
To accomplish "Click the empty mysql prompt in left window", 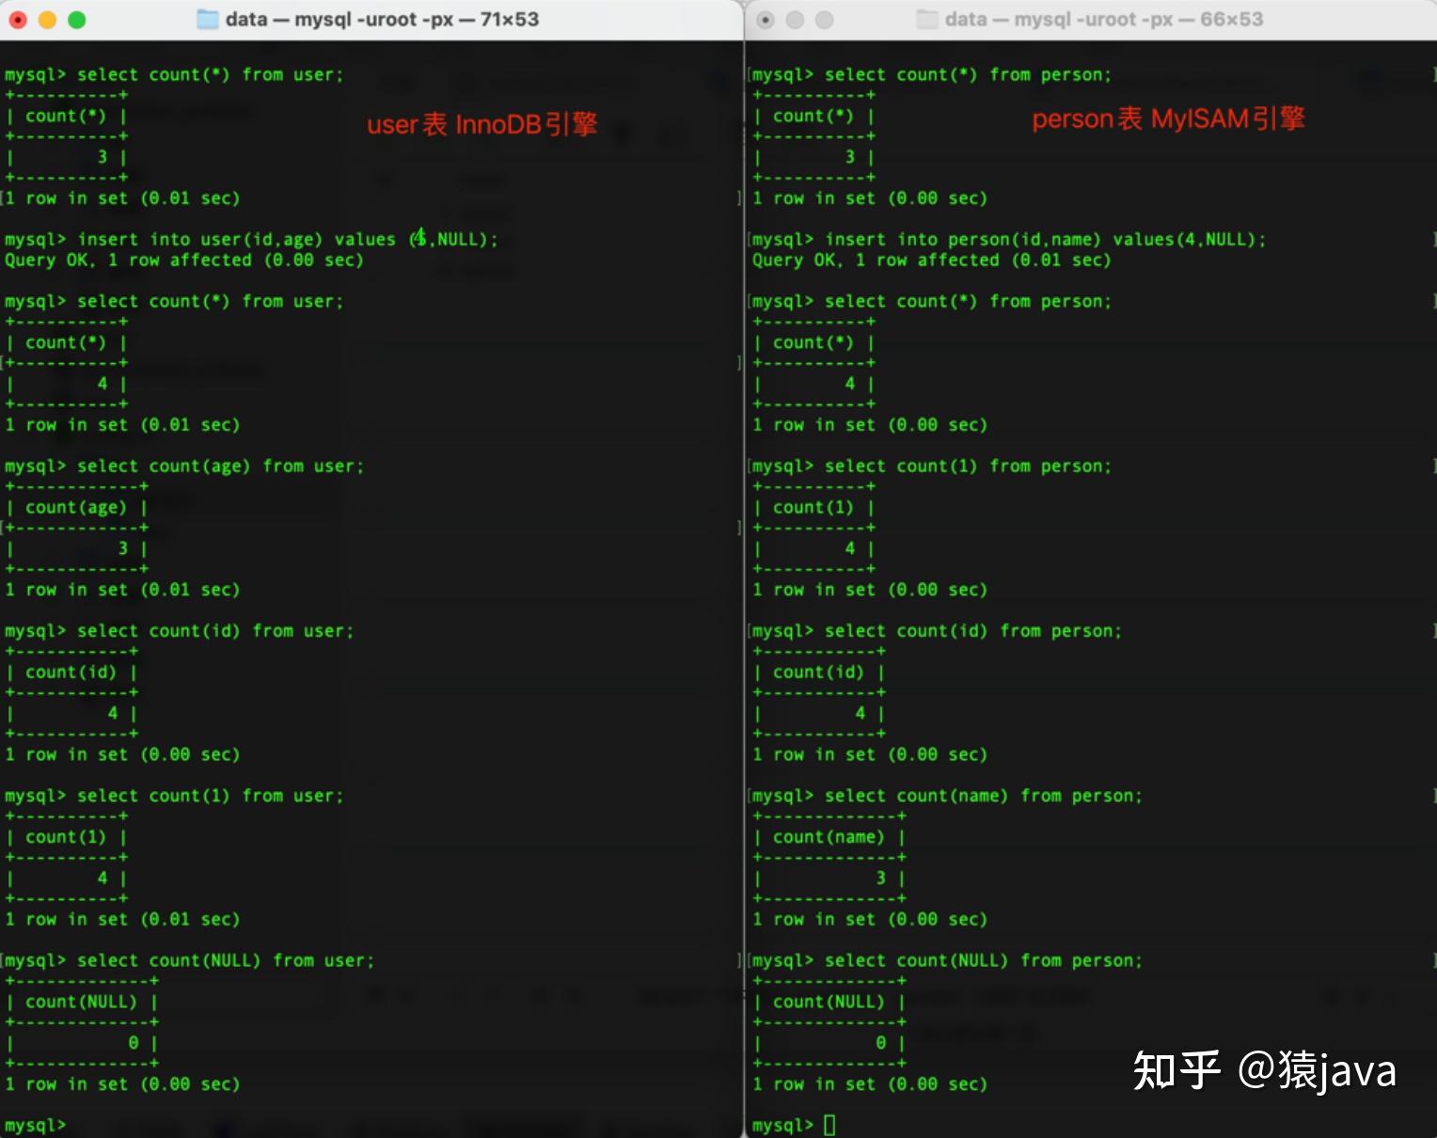I will click(36, 1124).
